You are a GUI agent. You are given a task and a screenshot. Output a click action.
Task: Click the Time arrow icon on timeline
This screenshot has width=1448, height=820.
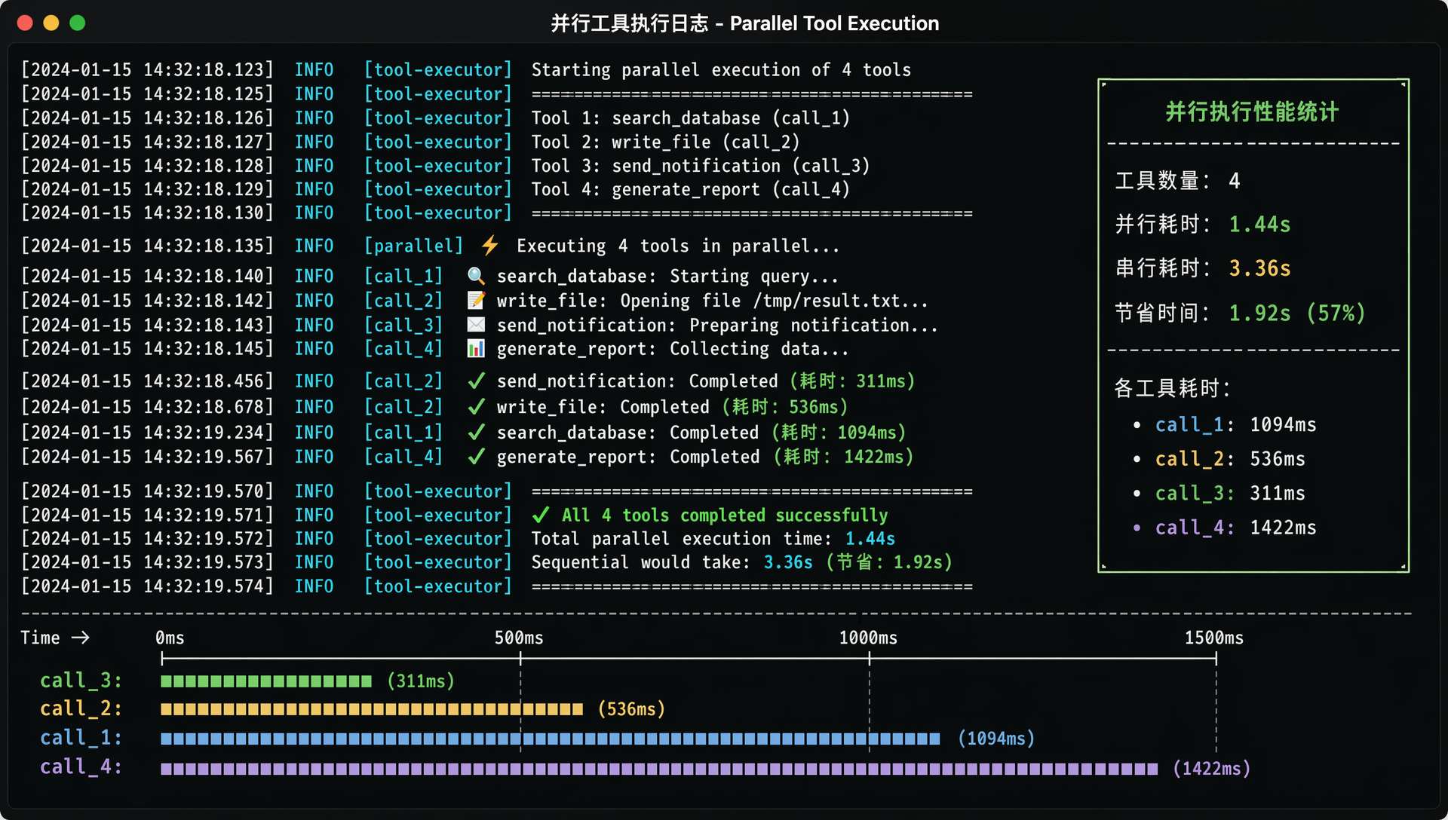tap(80, 638)
